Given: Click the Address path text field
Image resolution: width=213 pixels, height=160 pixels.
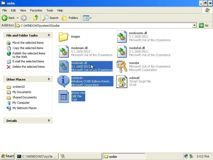Looking at the screenshot, I should click(104, 25).
